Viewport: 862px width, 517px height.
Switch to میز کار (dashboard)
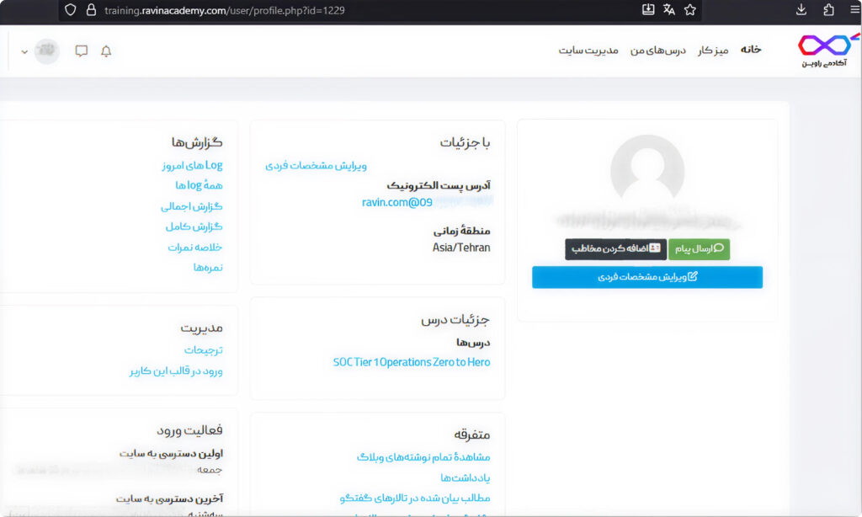point(713,50)
